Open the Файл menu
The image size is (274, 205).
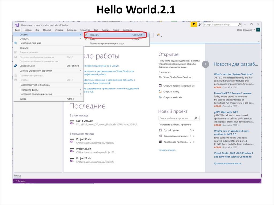pyautogui.click(x=17, y=30)
